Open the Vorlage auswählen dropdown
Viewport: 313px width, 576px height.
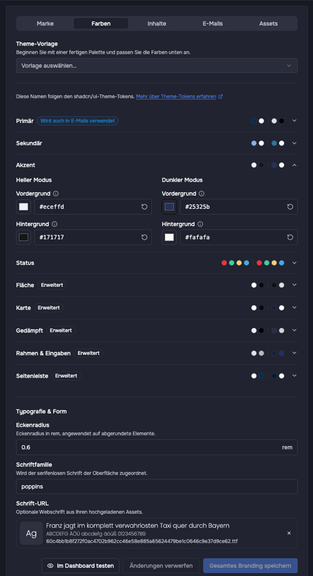click(157, 66)
